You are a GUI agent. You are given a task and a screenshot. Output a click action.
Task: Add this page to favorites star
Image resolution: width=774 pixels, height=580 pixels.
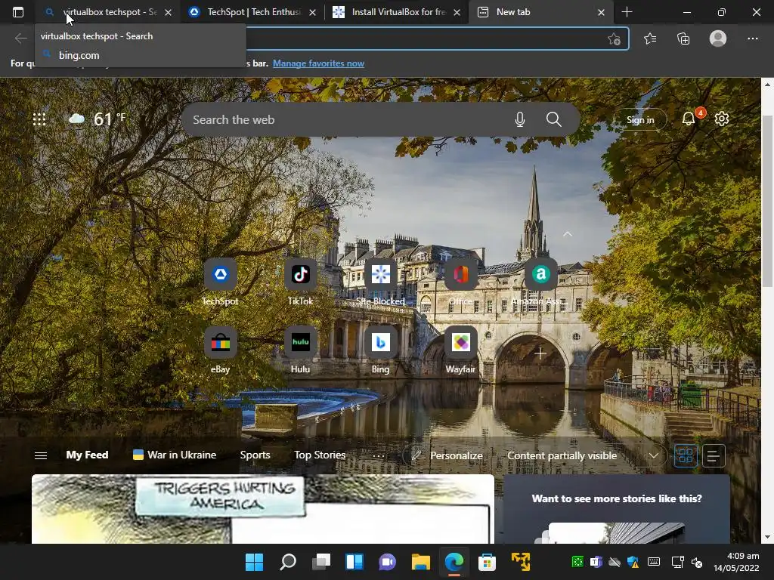point(614,39)
